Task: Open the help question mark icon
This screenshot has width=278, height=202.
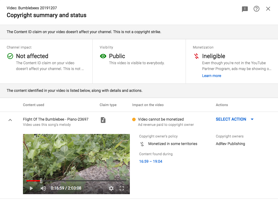Action: (x=257, y=9)
